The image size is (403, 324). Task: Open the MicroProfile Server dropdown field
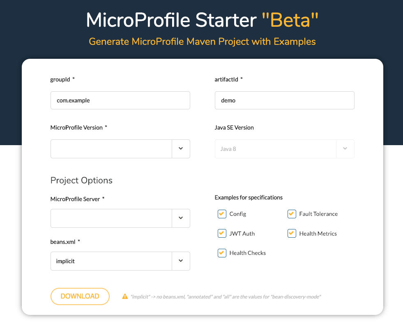click(x=120, y=218)
